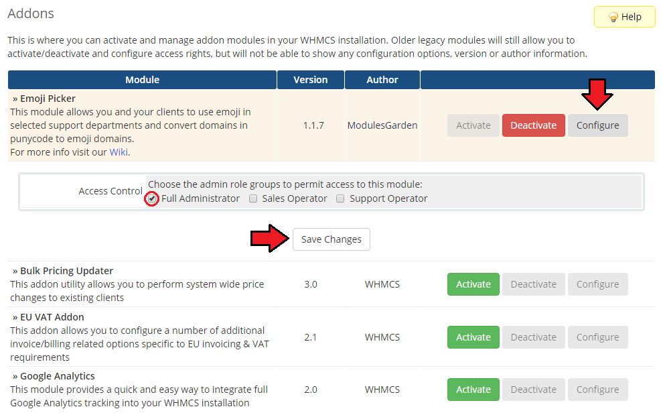The image size is (663, 417).
Task: Click version 2.1 of EU VAT Addon
Action: click(x=310, y=337)
